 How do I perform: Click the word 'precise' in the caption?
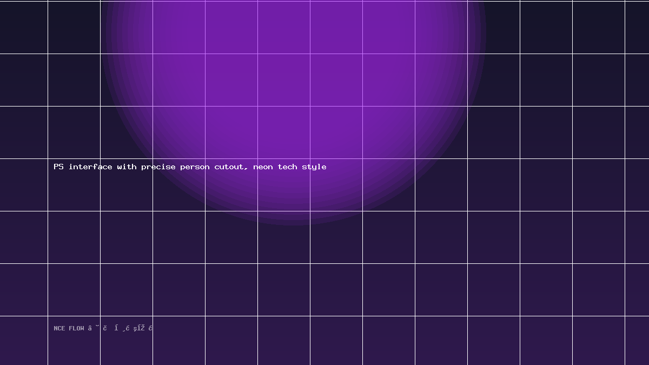158,167
